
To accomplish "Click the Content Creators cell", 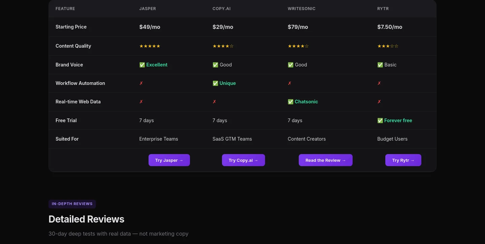I will click(x=307, y=139).
